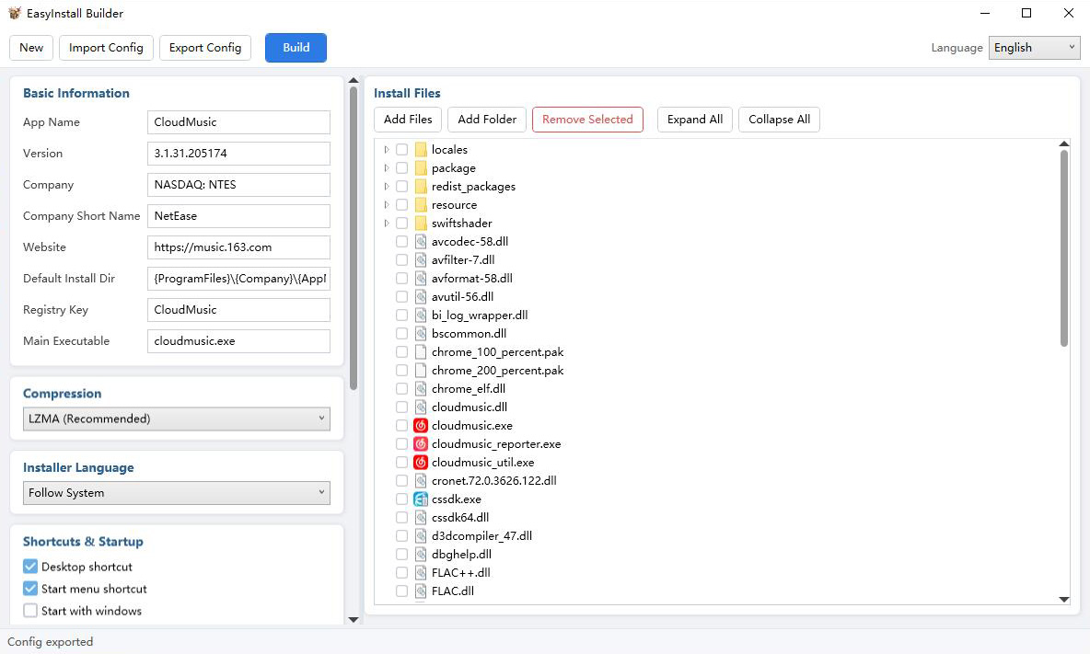Expand the swiftshader folder arrow
This screenshot has height=654, width=1090.
387,223
